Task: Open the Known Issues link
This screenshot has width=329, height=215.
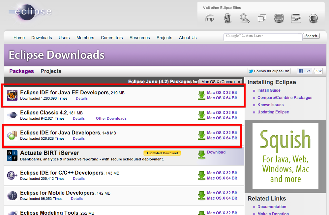Action: (x=270, y=105)
